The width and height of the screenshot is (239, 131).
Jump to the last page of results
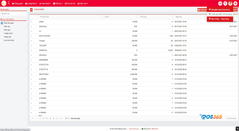(x=61, y=118)
